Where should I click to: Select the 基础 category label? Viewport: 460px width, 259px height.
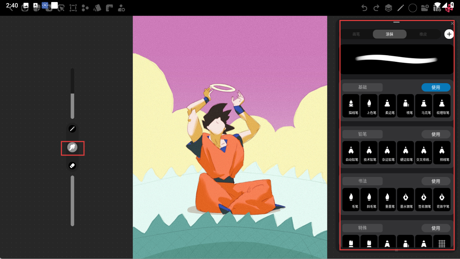pos(363,87)
